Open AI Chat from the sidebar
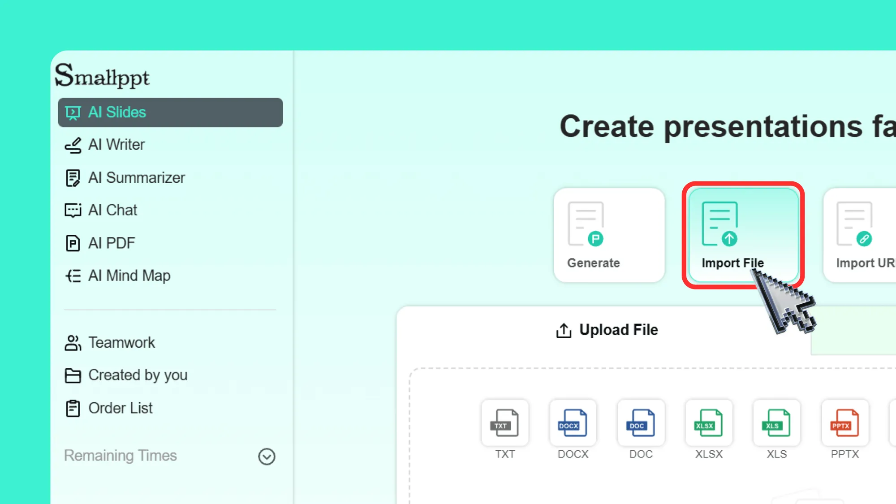Screen dimensions: 896x504 [x=112, y=210]
